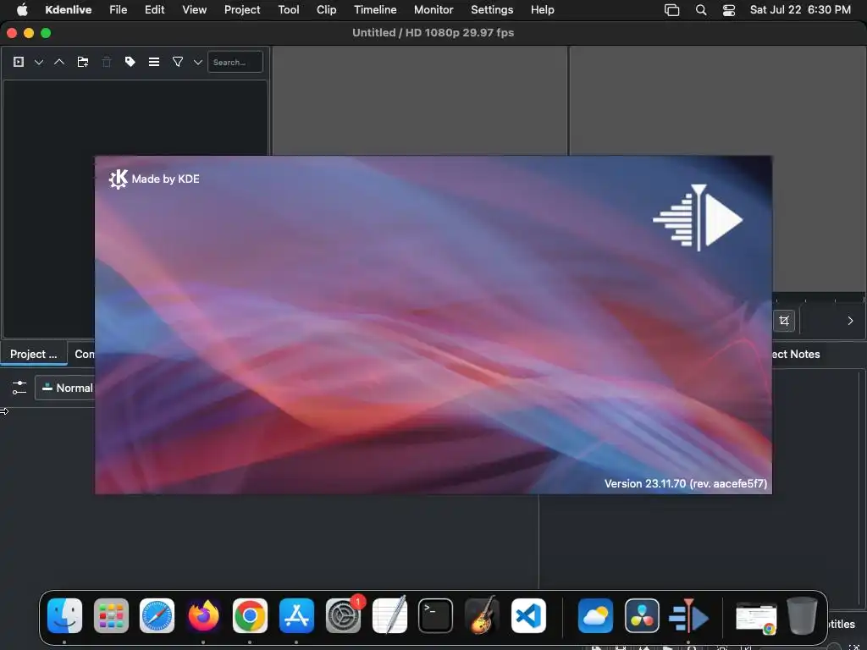Open the Apple menu
This screenshot has width=867, height=650.
tap(22, 10)
